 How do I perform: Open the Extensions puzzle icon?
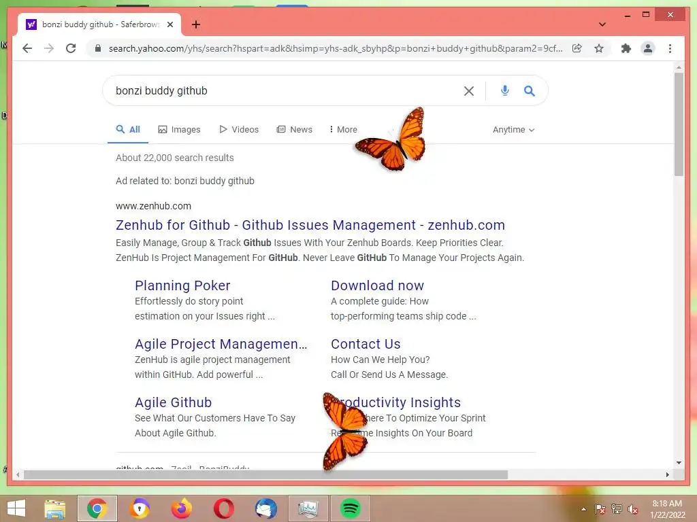coord(626,48)
